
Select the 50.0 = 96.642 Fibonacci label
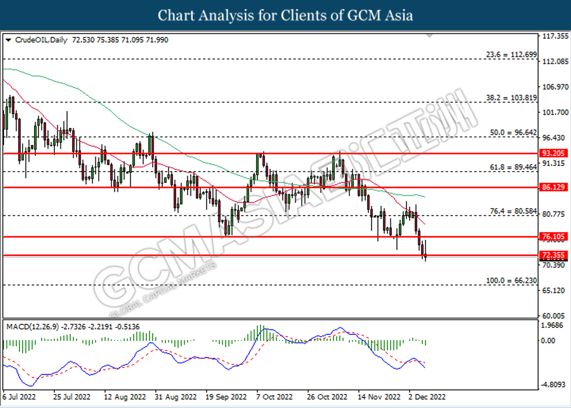(513, 133)
